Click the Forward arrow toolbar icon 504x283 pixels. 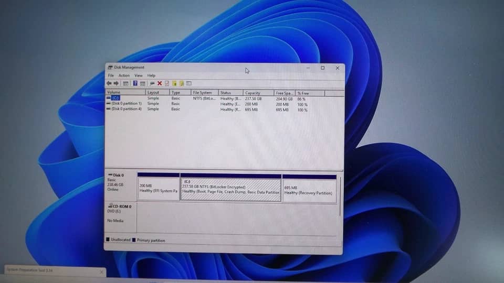(116, 83)
